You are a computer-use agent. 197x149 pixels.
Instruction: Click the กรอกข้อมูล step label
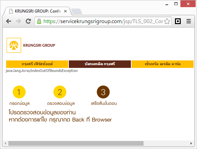19,104
